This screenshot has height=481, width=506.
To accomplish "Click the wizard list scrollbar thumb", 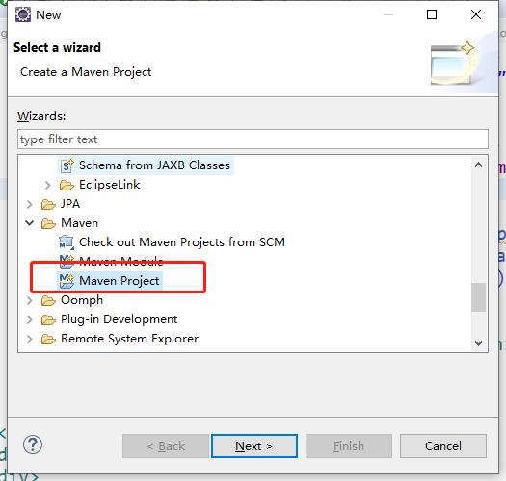I will 478,297.
